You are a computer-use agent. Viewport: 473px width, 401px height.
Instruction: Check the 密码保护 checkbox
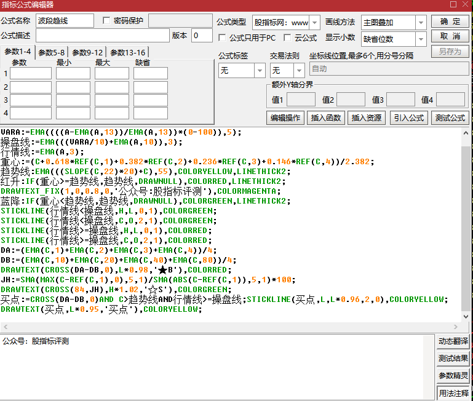106,20
